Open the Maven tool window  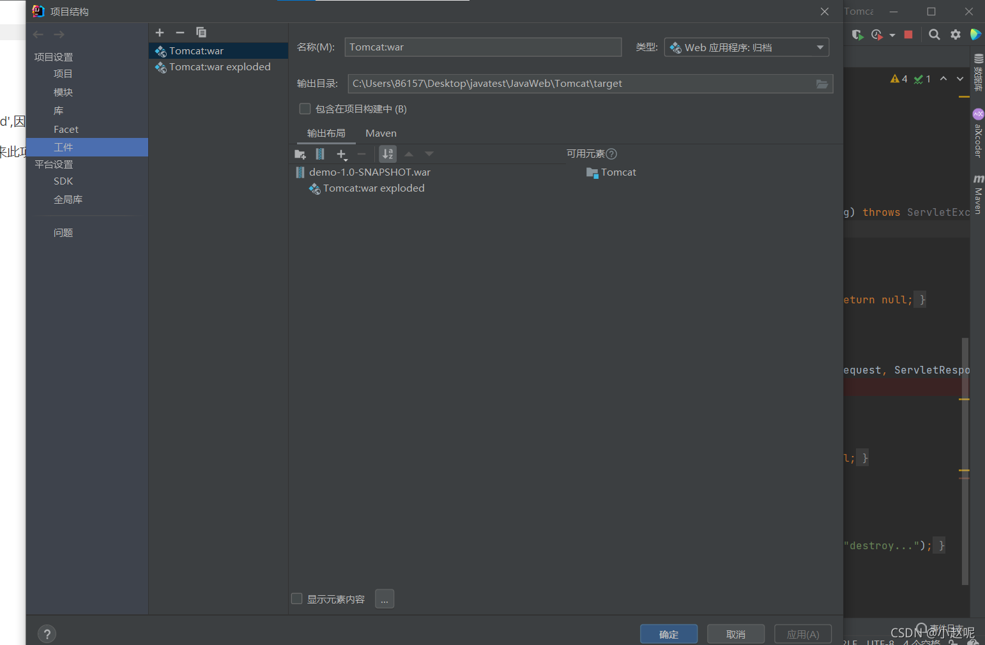coord(978,195)
